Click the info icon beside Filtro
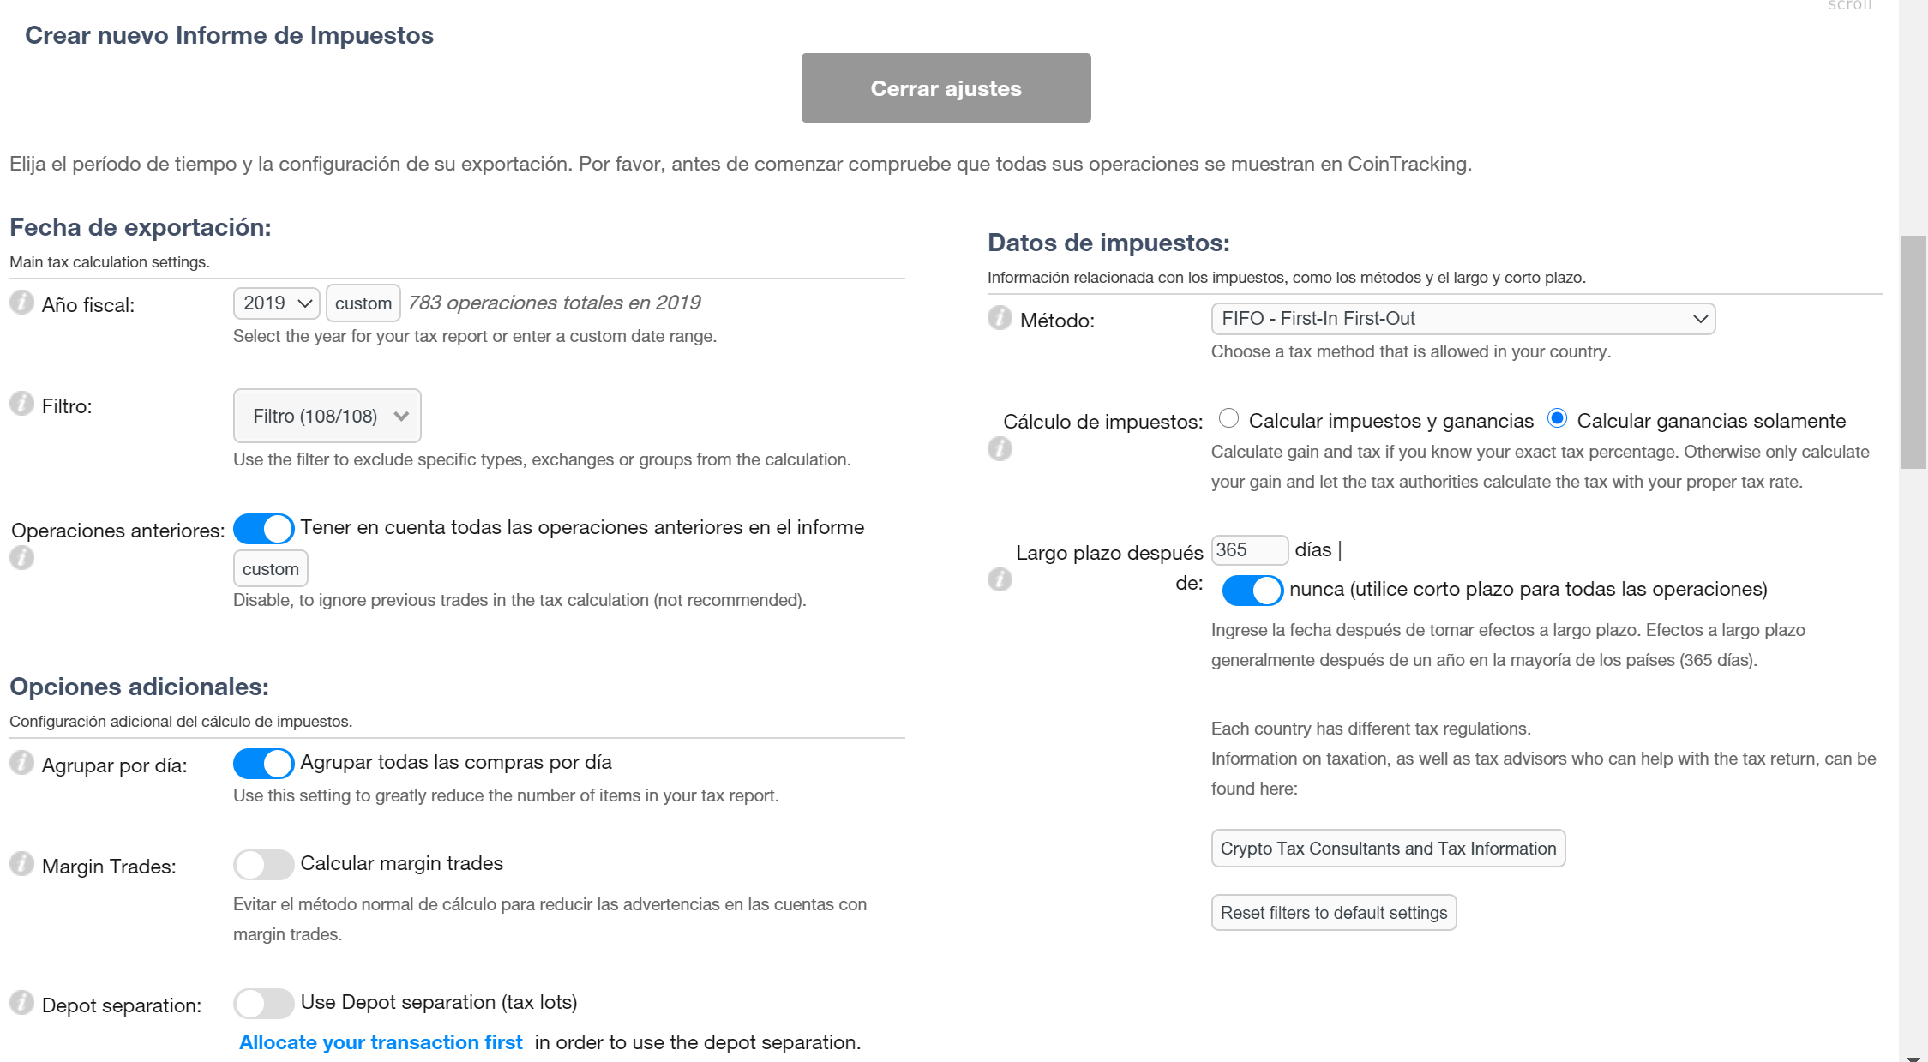 [x=21, y=404]
